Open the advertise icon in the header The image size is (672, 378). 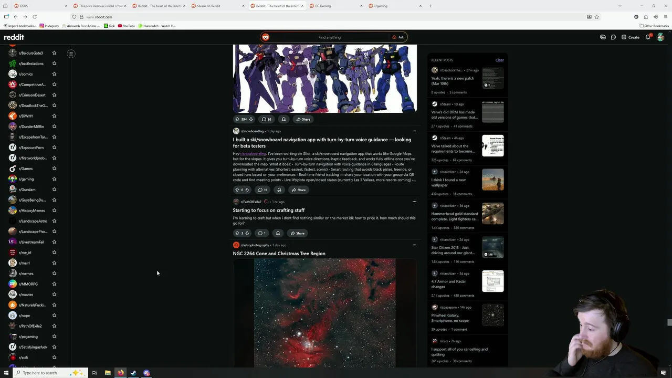(603, 37)
